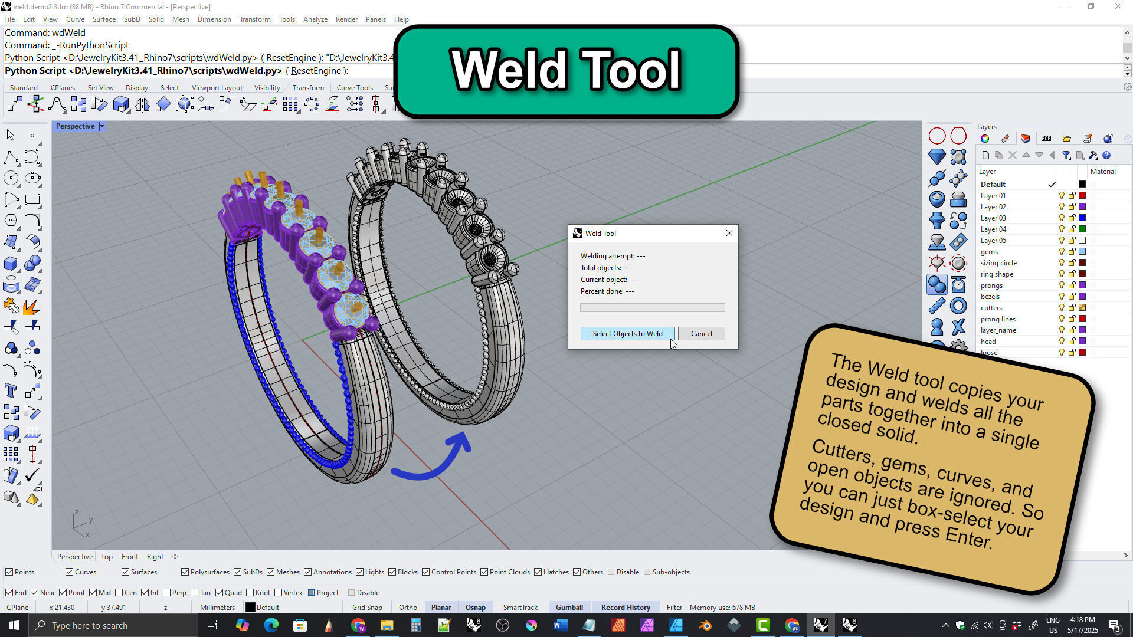Toggle the Meshes filter checkbox
This screenshot has width=1133, height=637.
tap(270, 572)
